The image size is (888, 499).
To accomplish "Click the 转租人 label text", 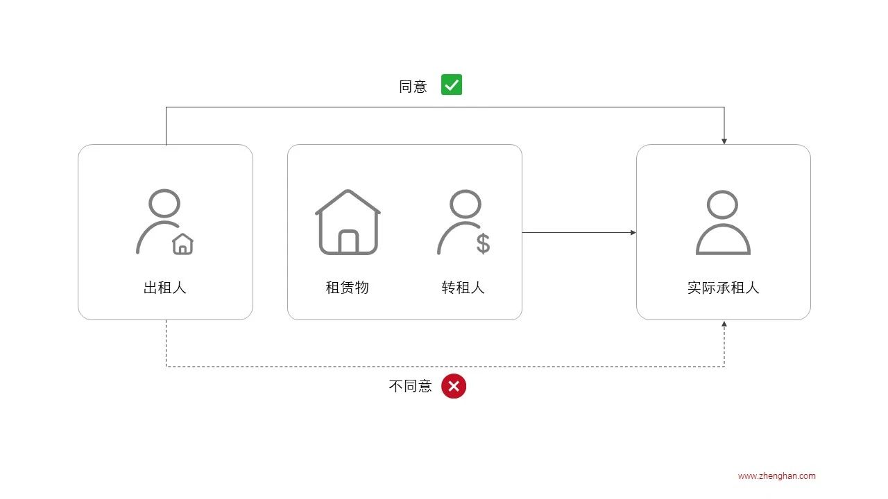I will point(463,288).
